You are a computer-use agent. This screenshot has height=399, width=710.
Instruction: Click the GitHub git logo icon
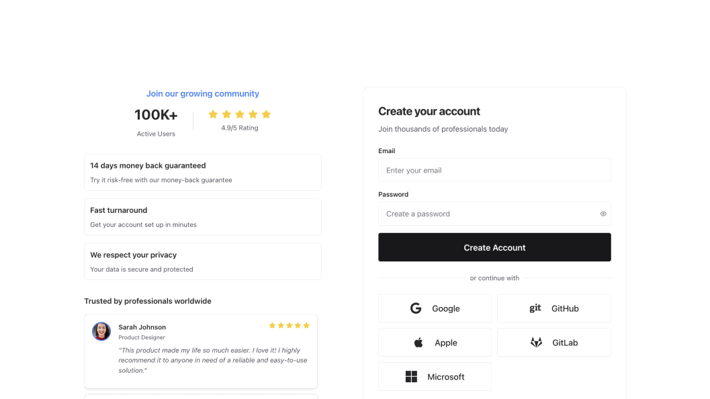coord(535,308)
